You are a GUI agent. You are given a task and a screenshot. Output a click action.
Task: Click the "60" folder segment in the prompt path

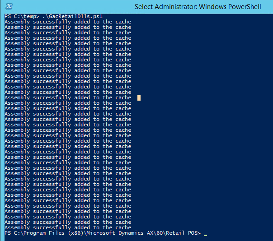(x=158, y=233)
